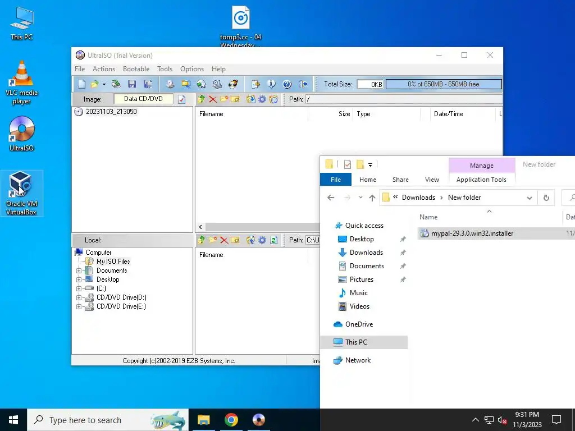The height and width of the screenshot is (431, 575).
Task: Toggle the bootable checkmark icon beside Data CD/DVD
Action: click(x=181, y=99)
